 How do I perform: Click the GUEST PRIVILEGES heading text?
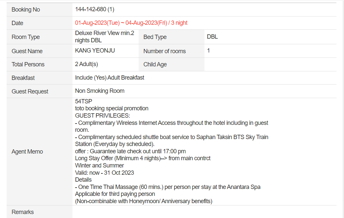[103, 116]
